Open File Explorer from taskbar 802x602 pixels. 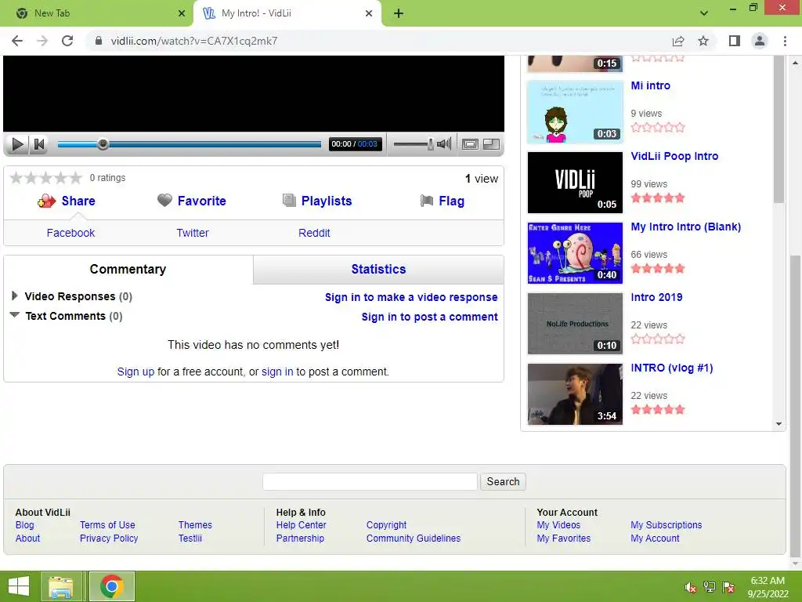[x=61, y=586]
